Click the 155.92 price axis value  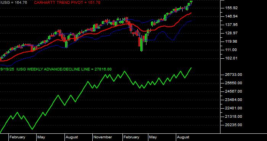click(232, 8)
